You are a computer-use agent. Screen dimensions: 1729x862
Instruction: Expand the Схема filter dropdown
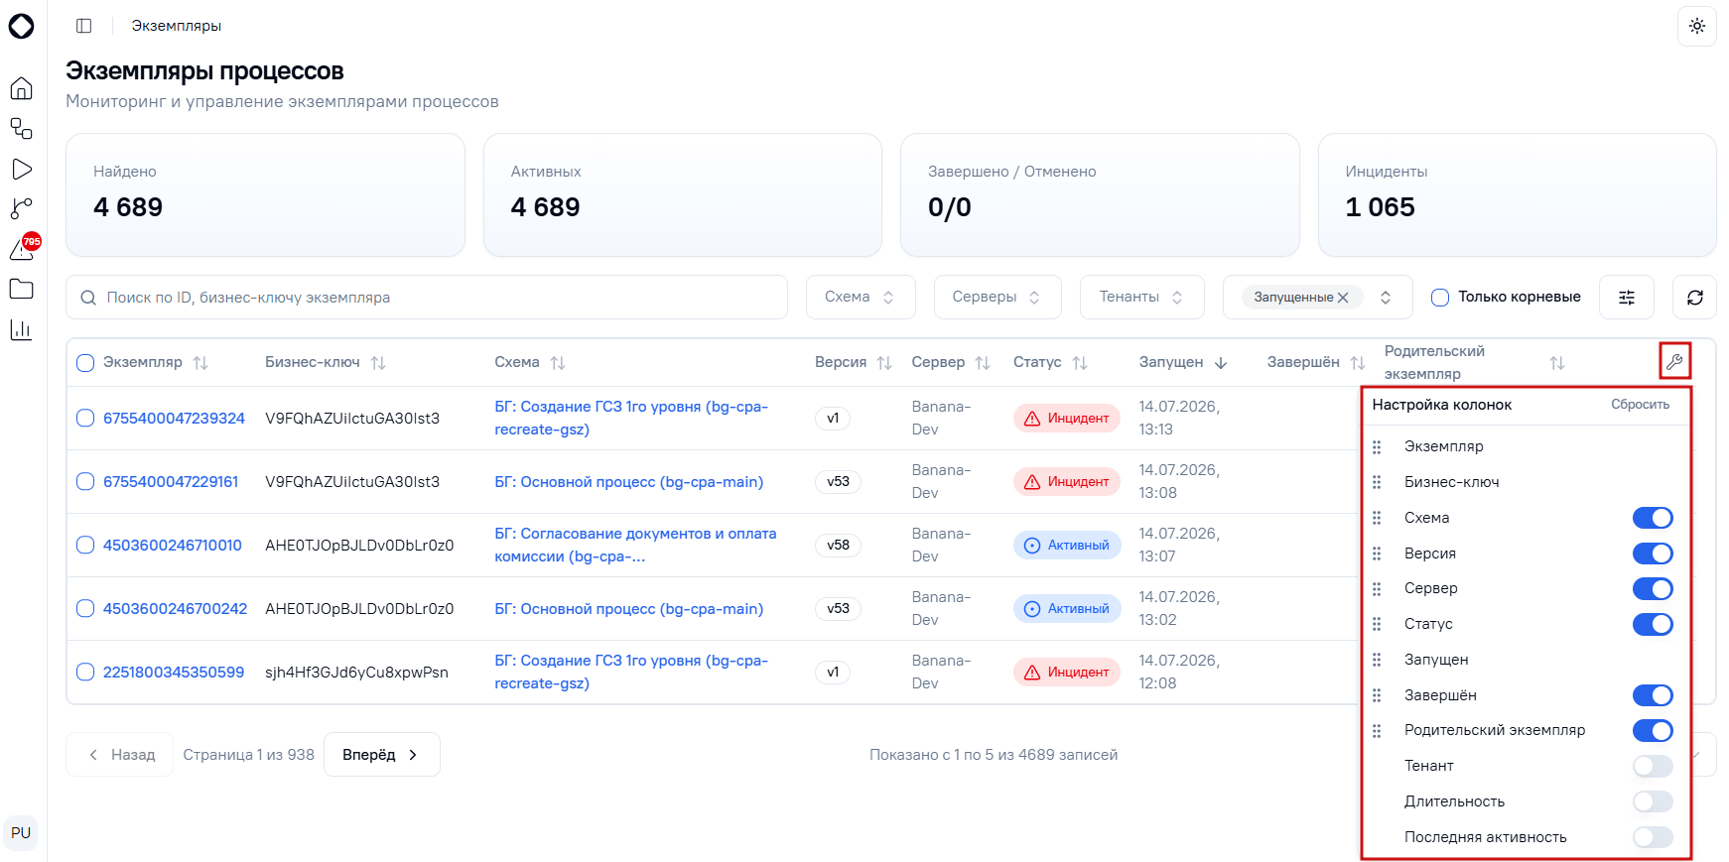861,298
